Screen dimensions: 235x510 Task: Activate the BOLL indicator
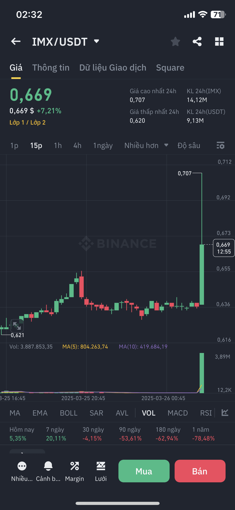[x=68, y=413]
